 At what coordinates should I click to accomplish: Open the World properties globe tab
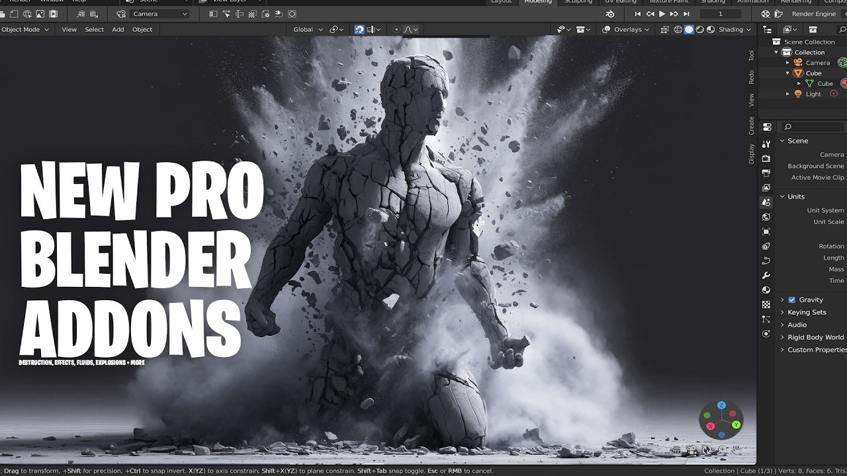tap(766, 217)
